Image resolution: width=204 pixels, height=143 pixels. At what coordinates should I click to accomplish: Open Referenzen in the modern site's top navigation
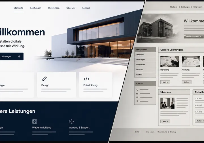point(54,8)
